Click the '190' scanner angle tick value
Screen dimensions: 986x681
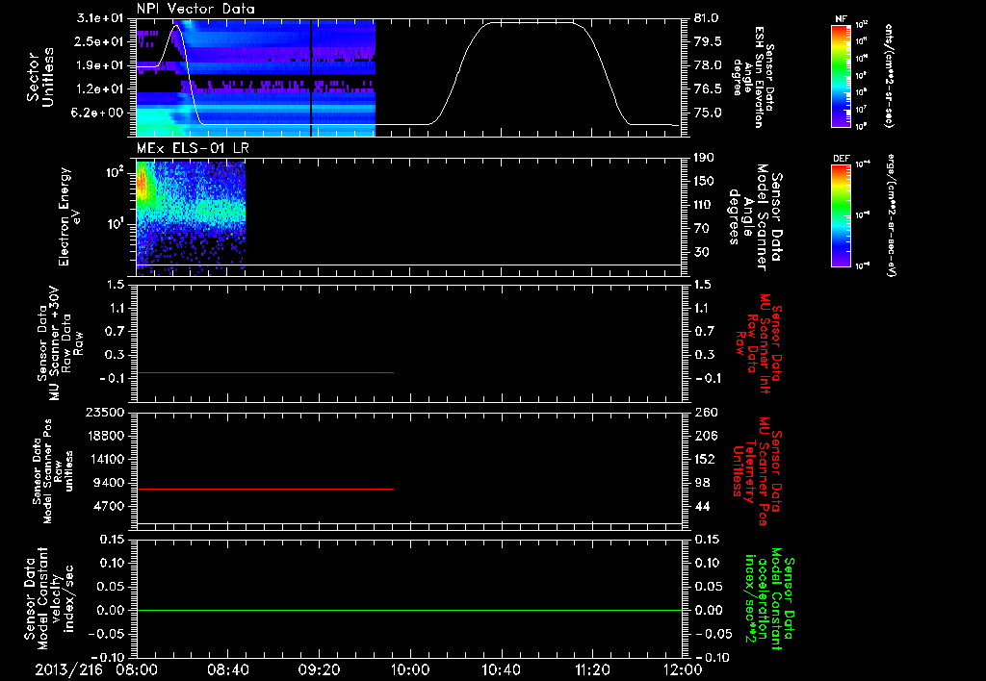704,158
